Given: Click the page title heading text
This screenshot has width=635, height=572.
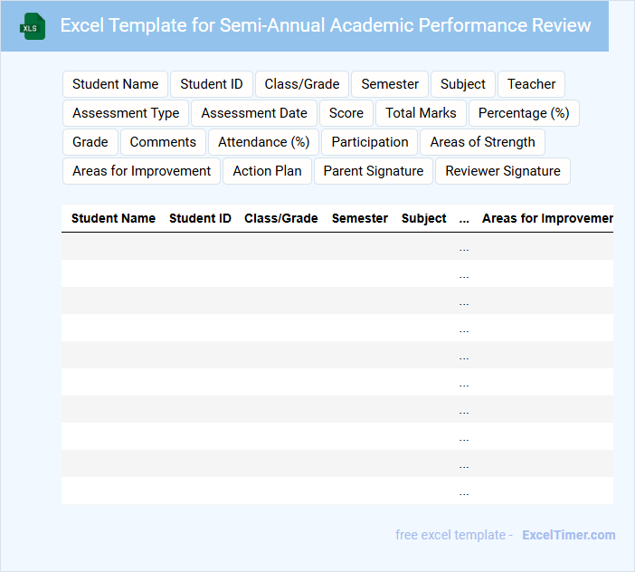Looking at the screenshot, I should click(x=326, y=25).
